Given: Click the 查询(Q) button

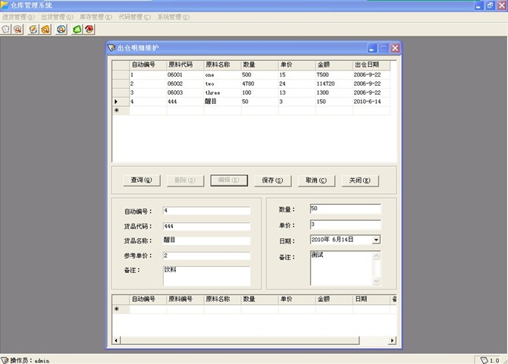Looking at the screenshot, I should tap(142, 180).
